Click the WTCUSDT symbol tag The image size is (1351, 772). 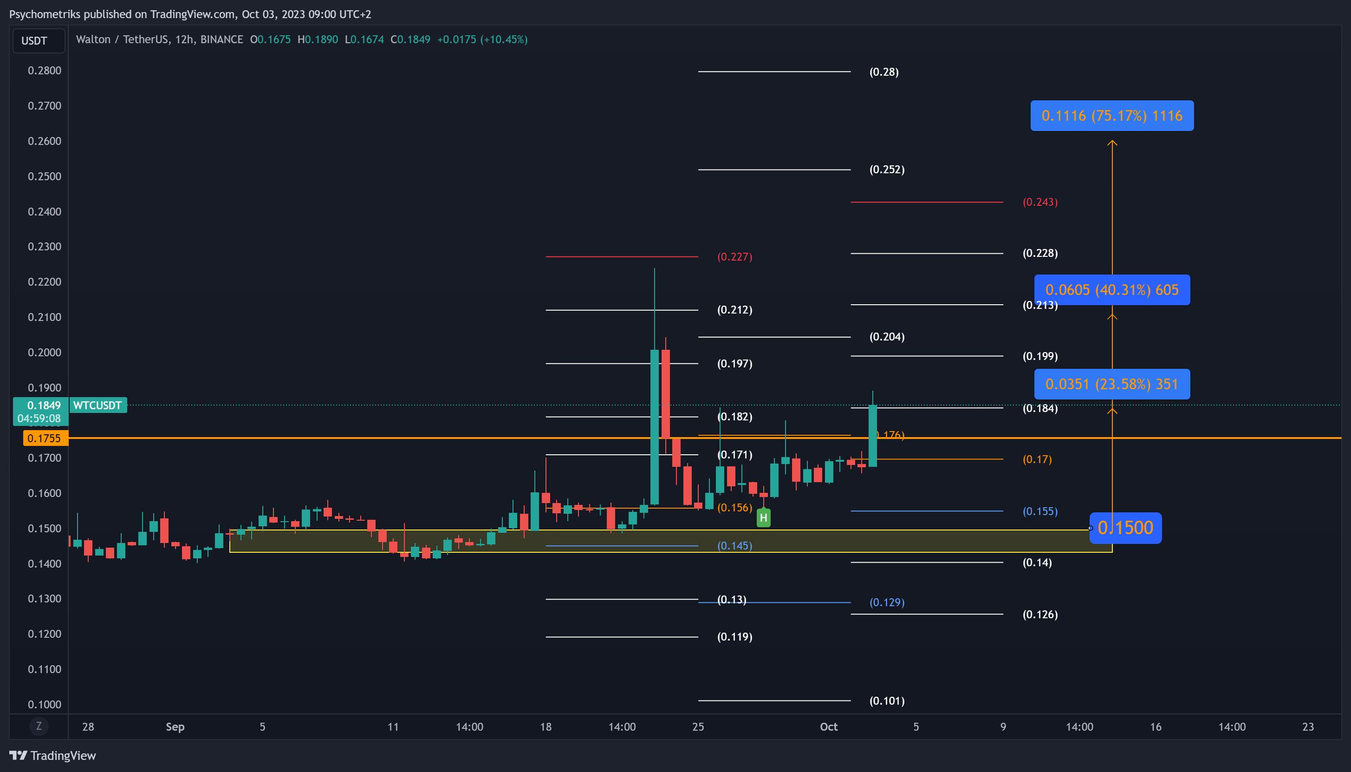(97, 405)
